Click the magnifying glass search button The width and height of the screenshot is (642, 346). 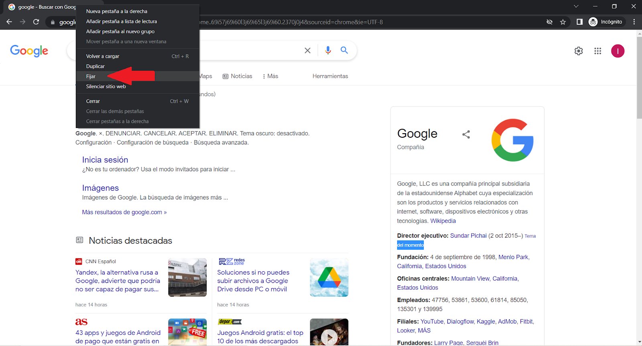pyautogui.click(x=344, y=50)
